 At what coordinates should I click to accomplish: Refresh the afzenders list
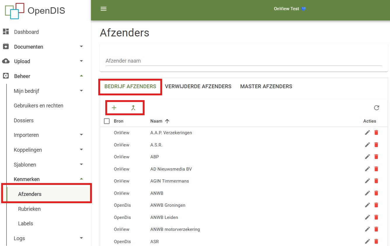[377, 108]
